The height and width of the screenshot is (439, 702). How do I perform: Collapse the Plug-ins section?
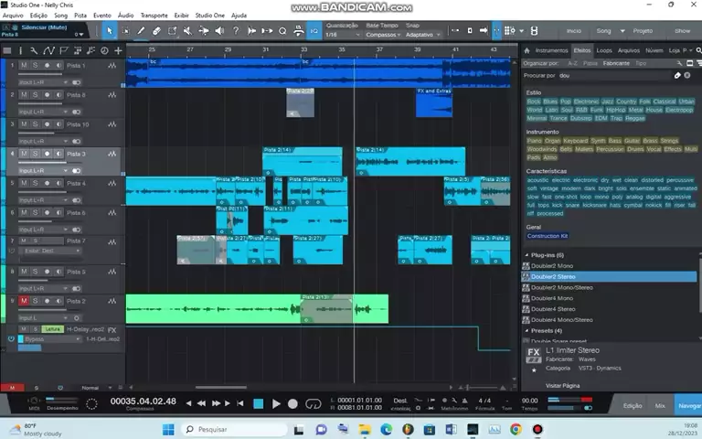click(526, 255)
